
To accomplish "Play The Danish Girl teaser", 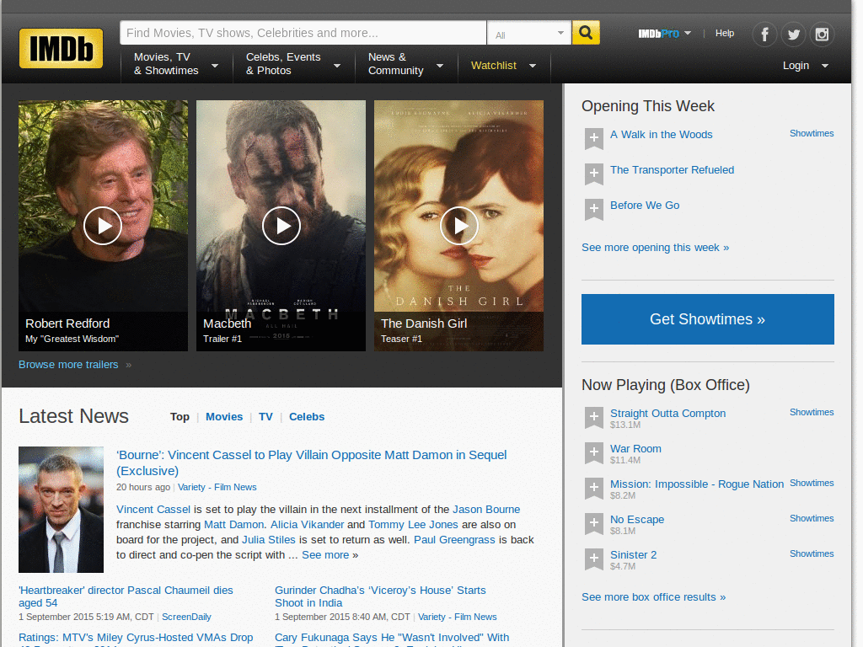I will click(459, 226).
